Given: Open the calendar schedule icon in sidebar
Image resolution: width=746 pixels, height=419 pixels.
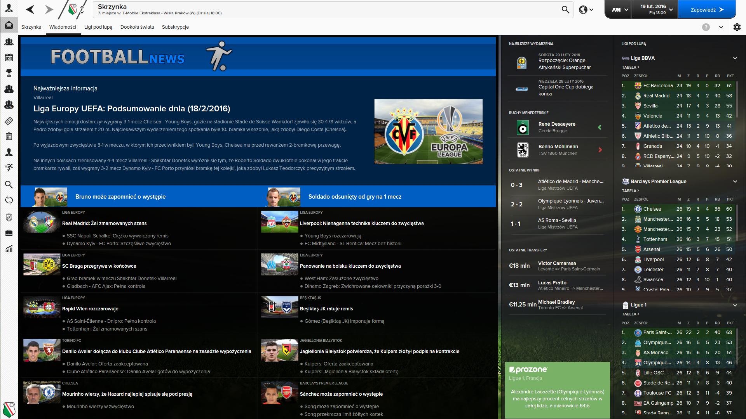Looking at the screenshot, I should pyautogui.click(x=9, y=57).
